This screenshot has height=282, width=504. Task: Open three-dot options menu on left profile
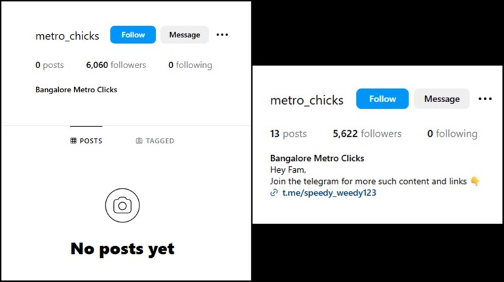(x=222, y=35)
